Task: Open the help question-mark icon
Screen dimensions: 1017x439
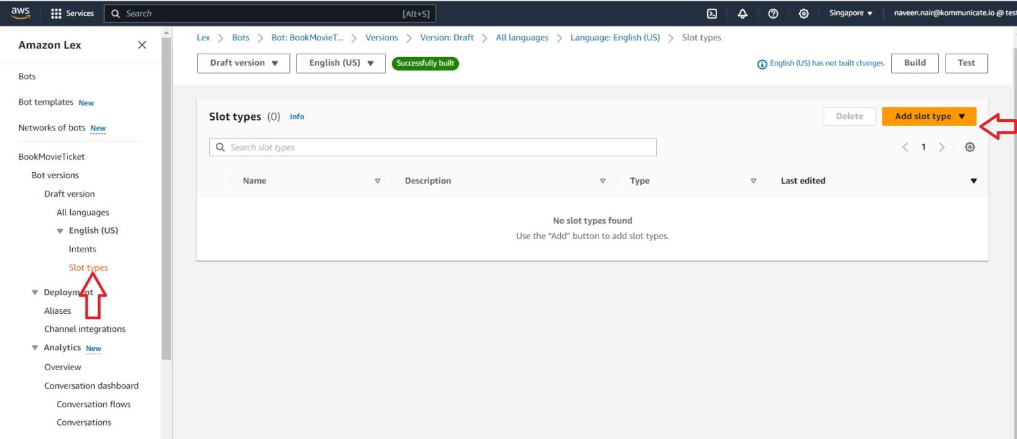Action: click(773, 13)
